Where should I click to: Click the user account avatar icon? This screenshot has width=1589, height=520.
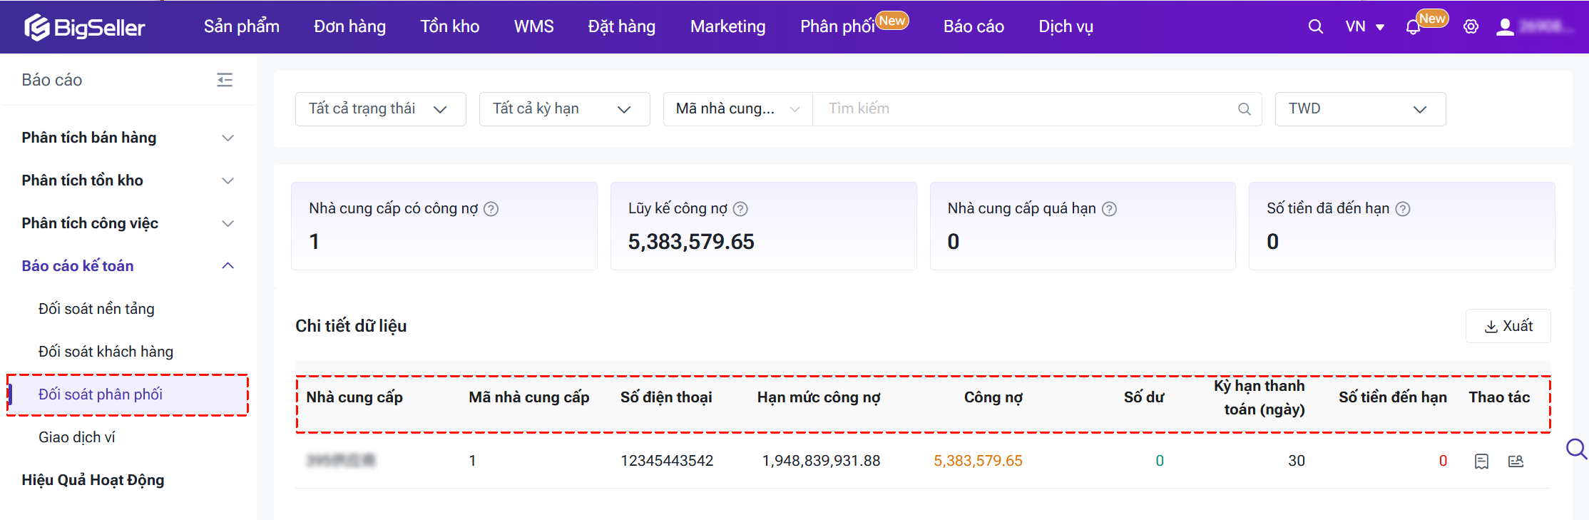[x=1505, y=27]
